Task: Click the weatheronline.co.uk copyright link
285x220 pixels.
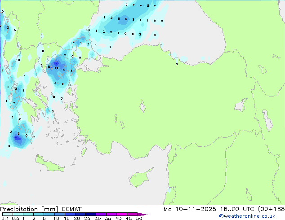Action: 247,216
